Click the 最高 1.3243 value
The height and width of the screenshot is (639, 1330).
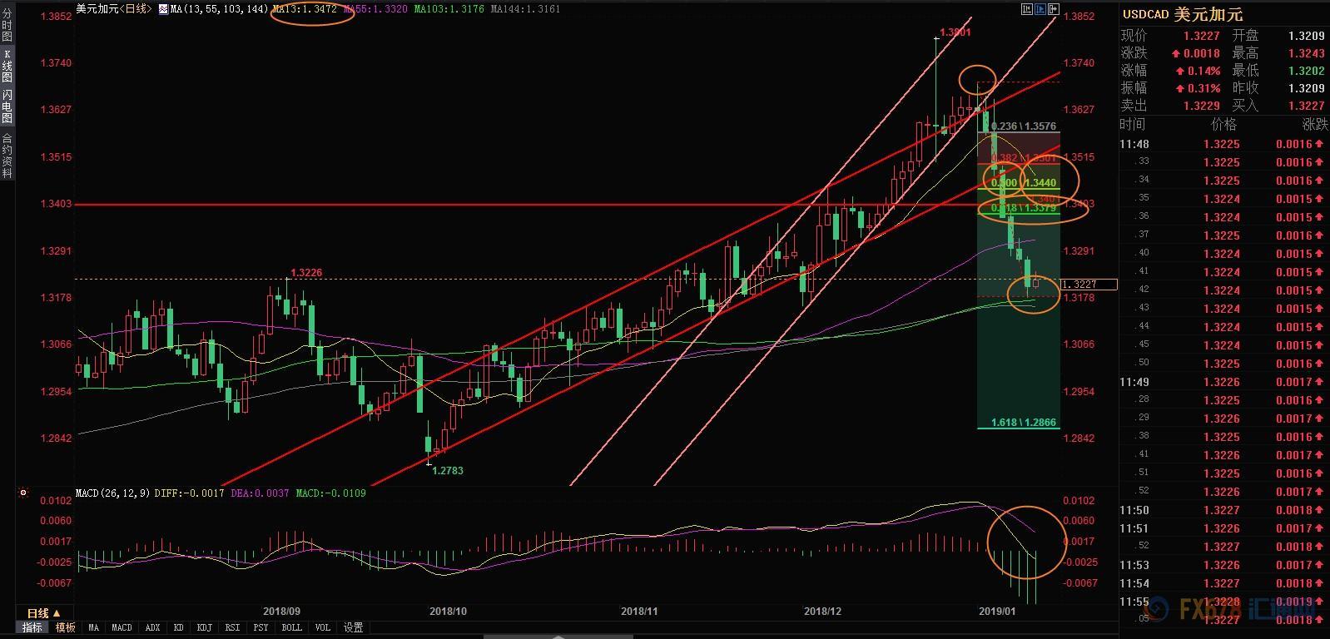coord(1306,53)
